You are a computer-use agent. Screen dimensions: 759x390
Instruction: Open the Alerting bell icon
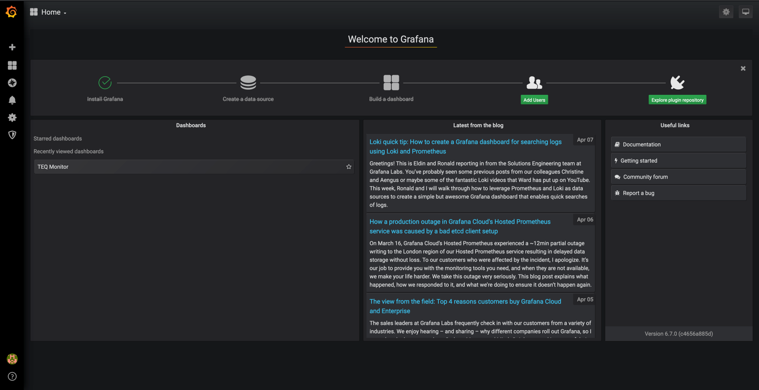point(12,100)
